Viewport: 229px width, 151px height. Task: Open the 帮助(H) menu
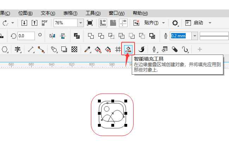point(140,13)
